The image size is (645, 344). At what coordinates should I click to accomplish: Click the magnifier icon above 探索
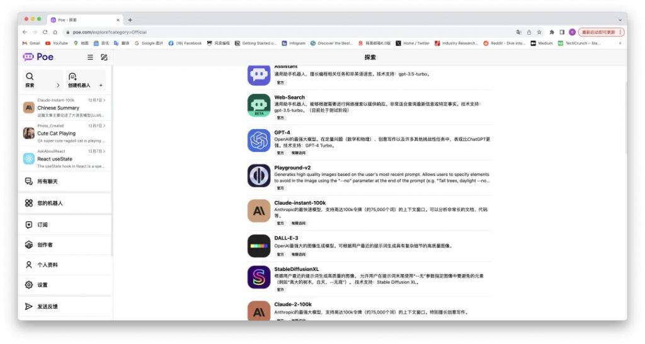click(30, 76)
